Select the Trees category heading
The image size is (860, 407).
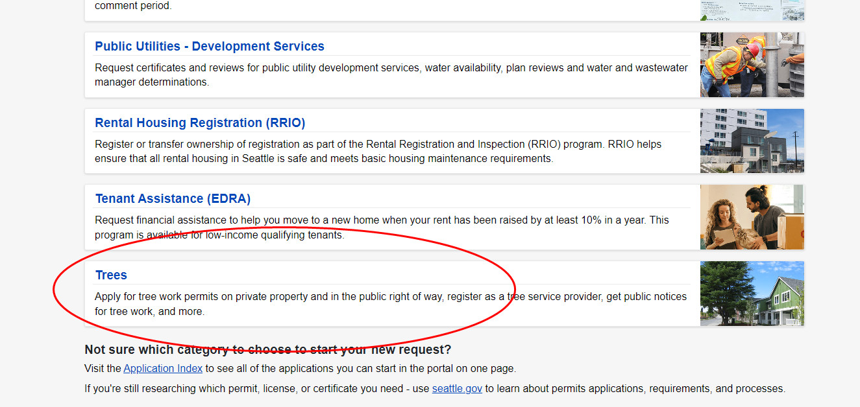point(111,275)
